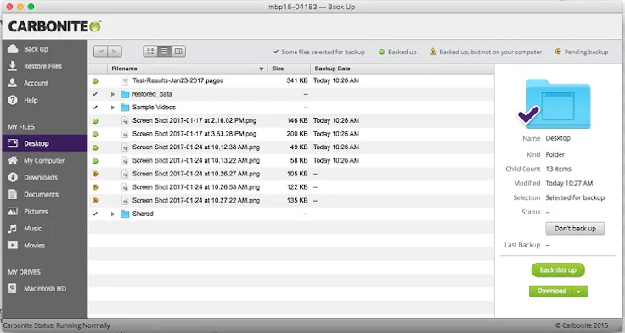Select Screen Shot 2017-01-24 at 10.12.38 AM.png

tap(291, 147)
